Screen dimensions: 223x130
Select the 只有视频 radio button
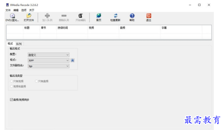(x=11, y=81)
